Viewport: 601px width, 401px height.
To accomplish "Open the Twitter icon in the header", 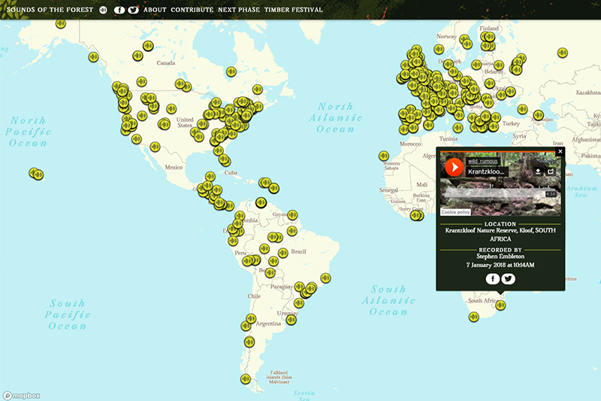I will [x=134, y=10].
